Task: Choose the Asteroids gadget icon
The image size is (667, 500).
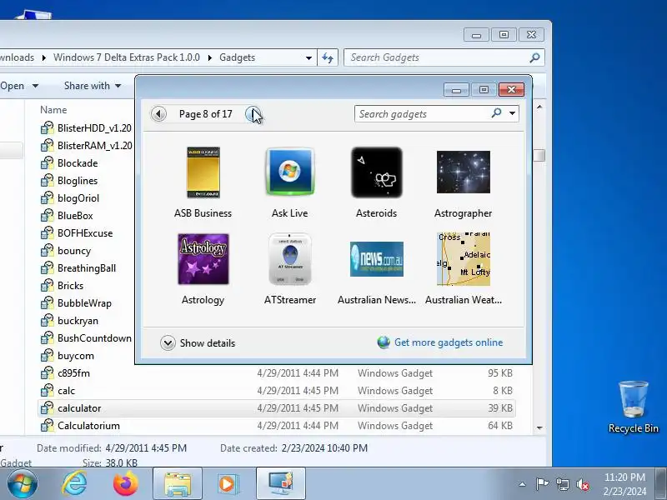Action: (x=377, y=172)
